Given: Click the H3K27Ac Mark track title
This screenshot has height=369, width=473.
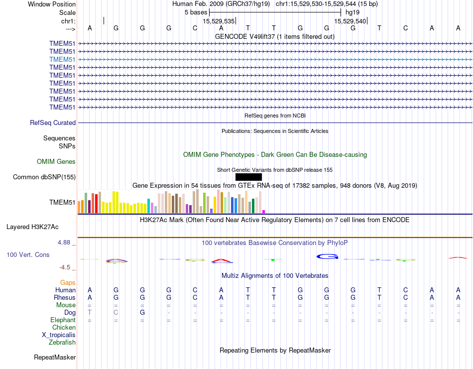Looking at the screenshot, I should pos(275,220).
